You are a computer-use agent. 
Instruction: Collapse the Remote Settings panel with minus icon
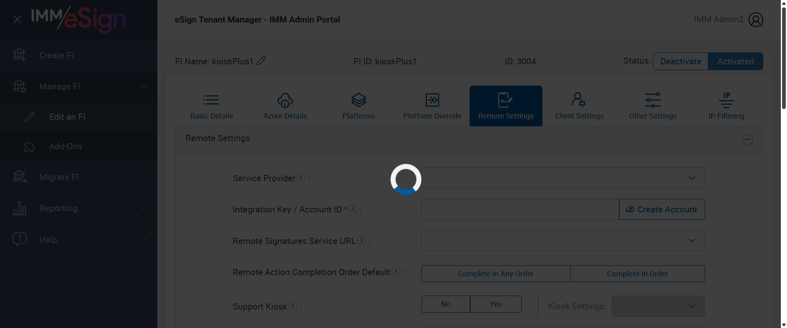click(747, 139)
